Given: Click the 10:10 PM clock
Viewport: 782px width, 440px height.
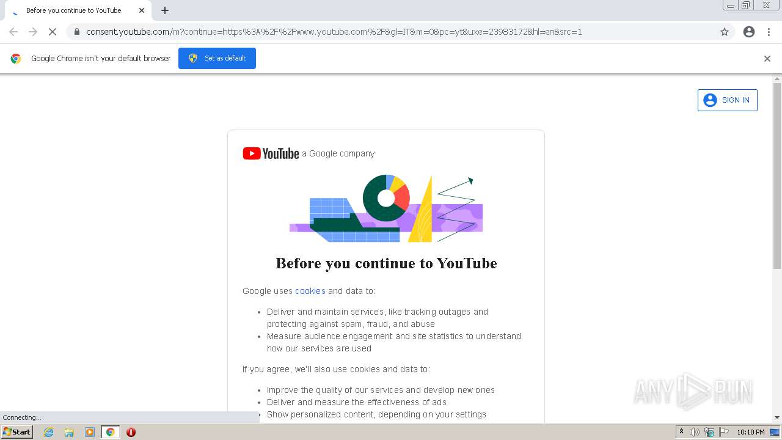Looking at the screenshot, I should point(750,432).
